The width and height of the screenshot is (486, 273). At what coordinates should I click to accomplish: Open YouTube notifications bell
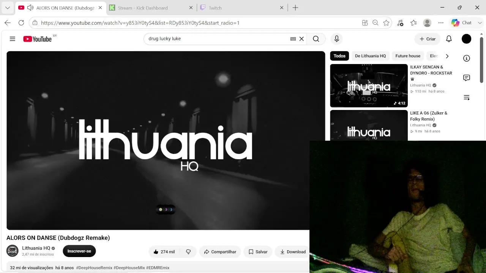tap(449, 39)
